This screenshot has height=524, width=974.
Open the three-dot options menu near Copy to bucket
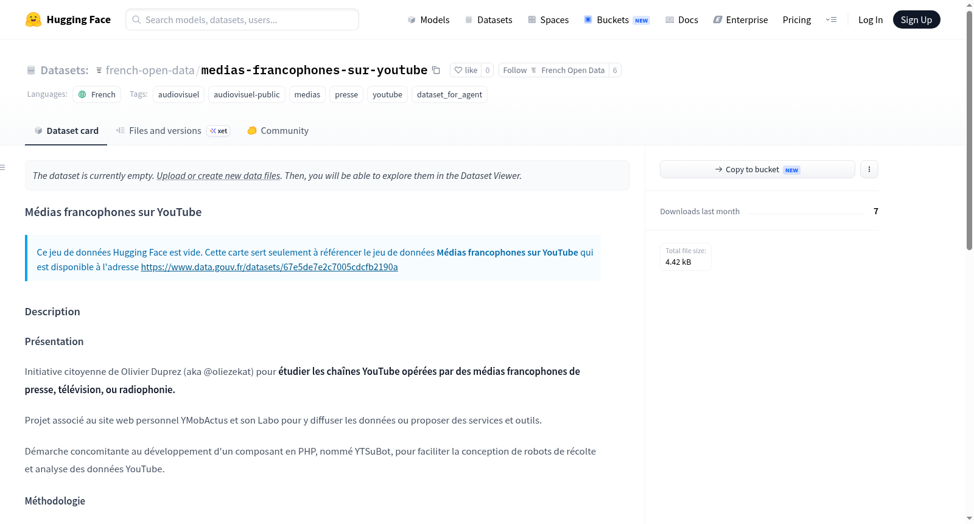coord(869,169)
